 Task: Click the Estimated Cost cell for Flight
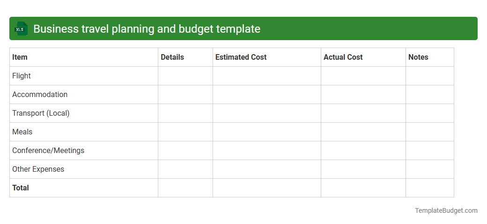[267, 76]
